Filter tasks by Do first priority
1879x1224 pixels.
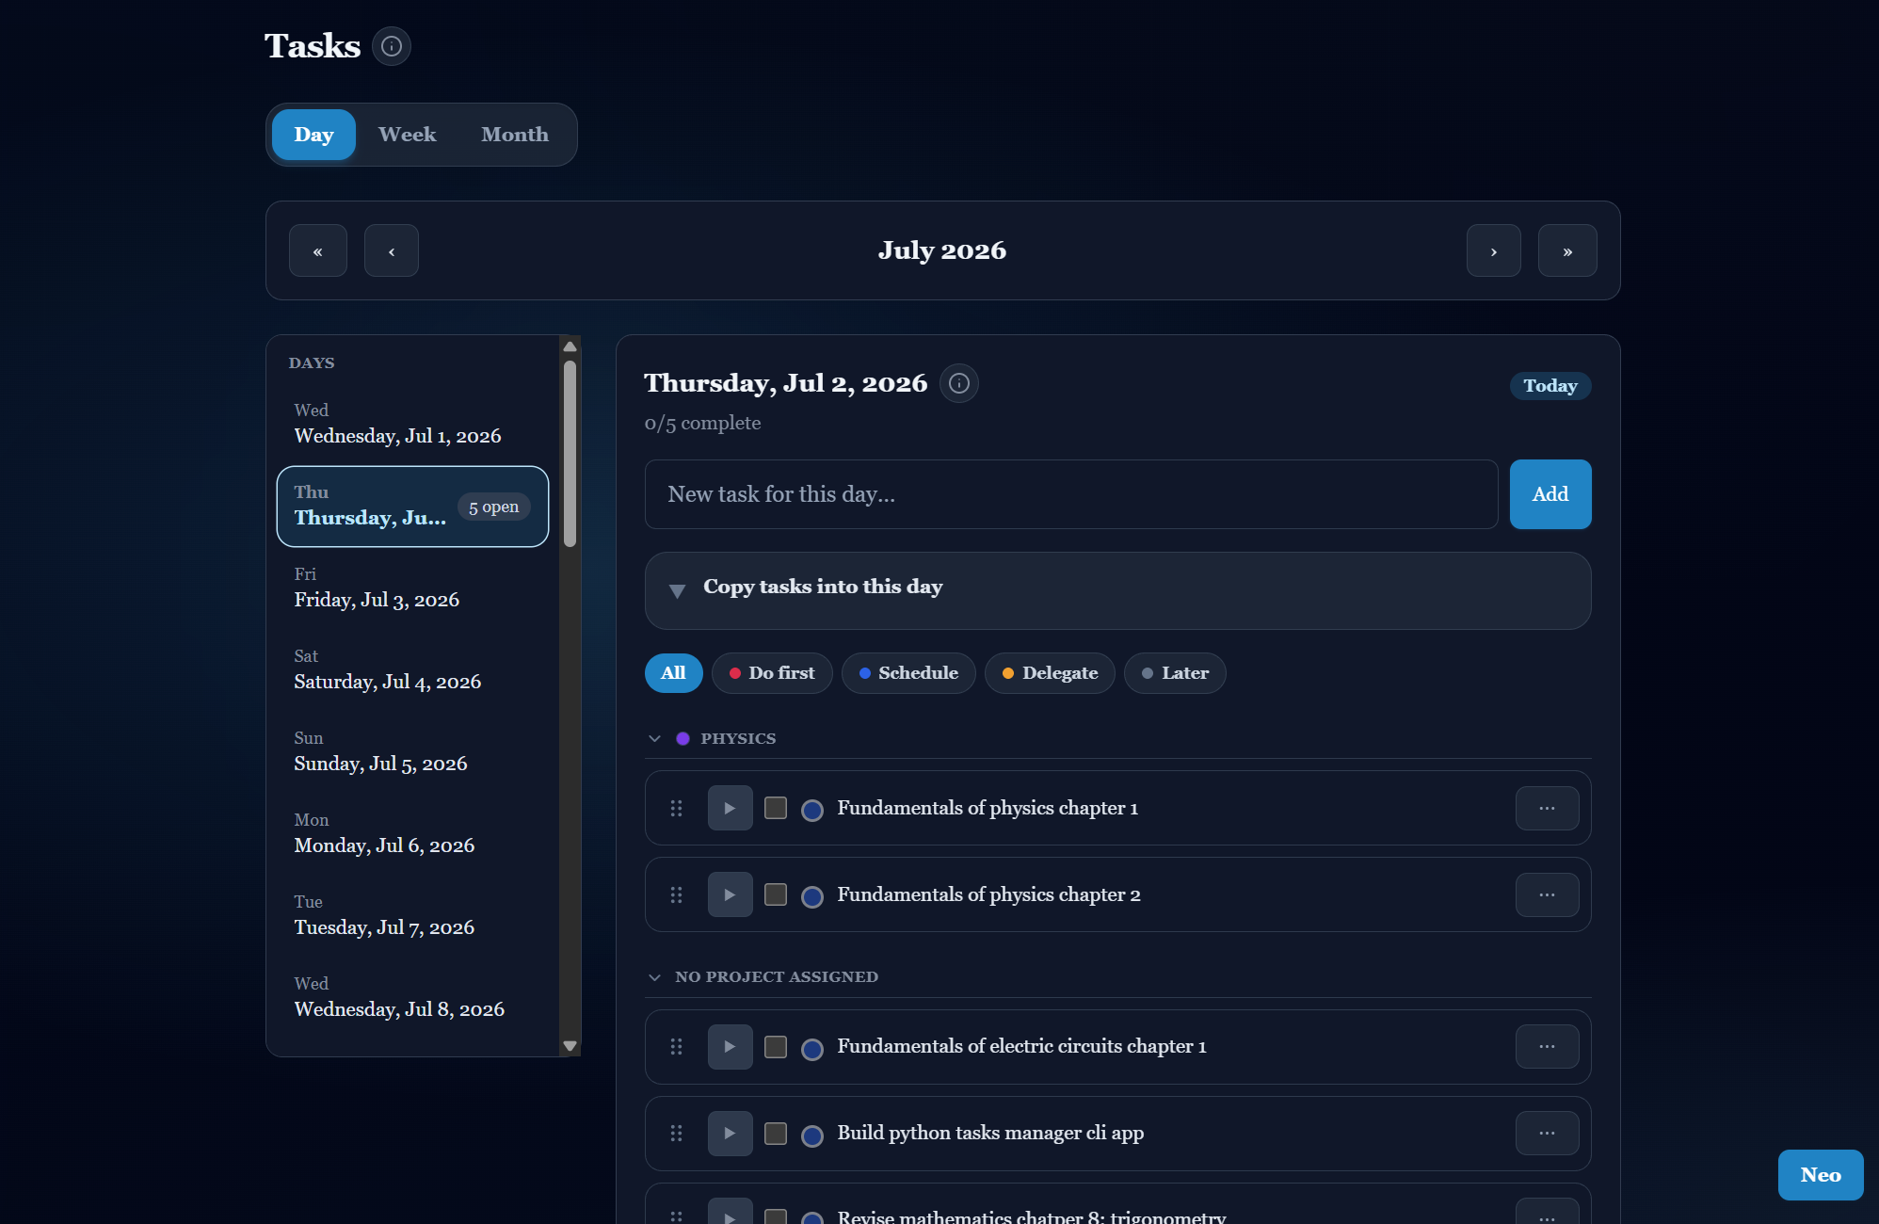[772, 673]
